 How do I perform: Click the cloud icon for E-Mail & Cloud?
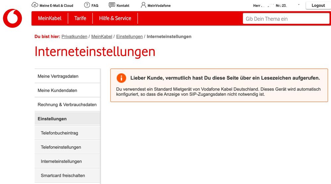tap(35, 5)
